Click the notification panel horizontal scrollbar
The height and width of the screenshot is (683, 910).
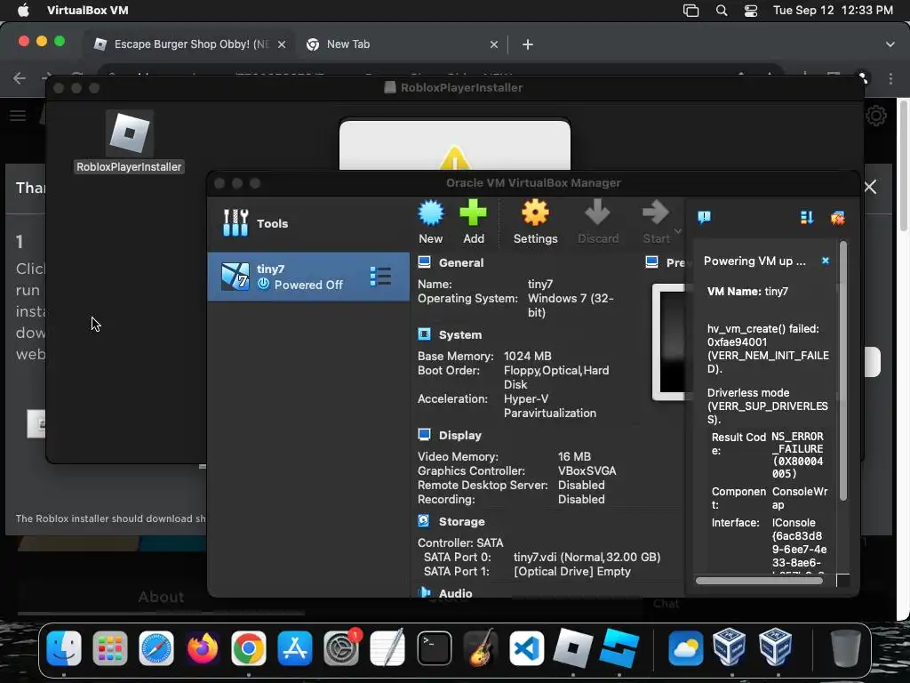759,580
